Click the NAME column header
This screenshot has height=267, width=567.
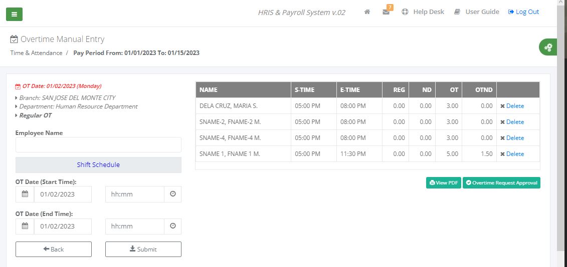pos(243,90)
